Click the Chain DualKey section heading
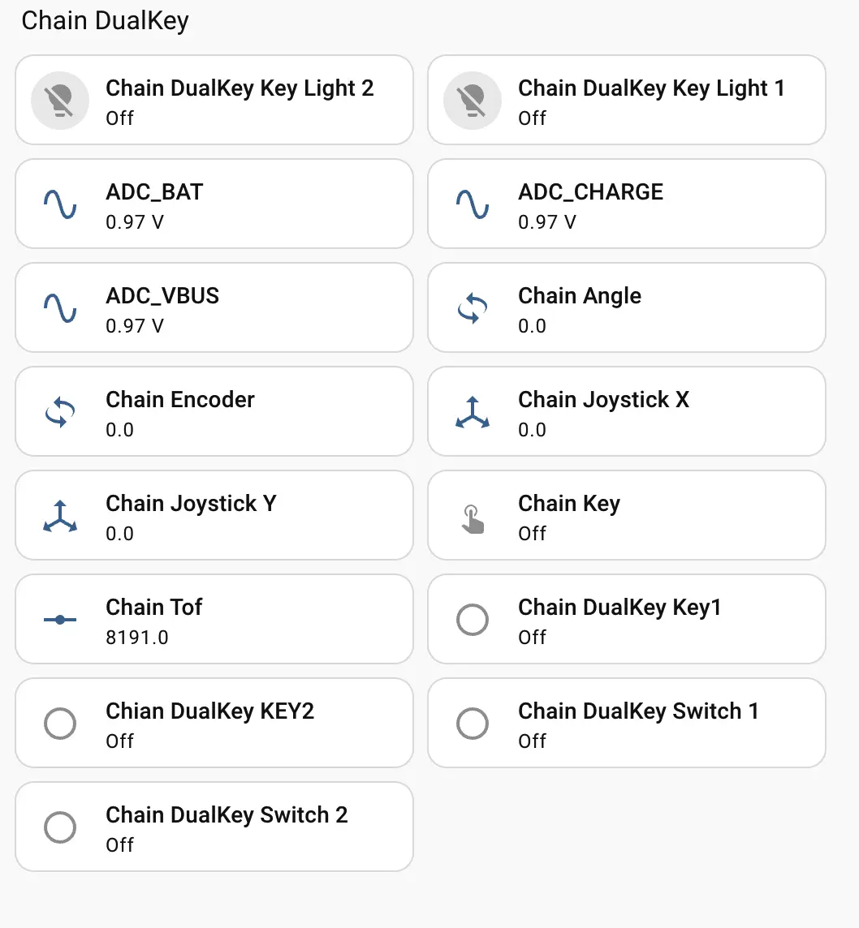The width and height of the screenshot is (859, 928). [105, 21]
